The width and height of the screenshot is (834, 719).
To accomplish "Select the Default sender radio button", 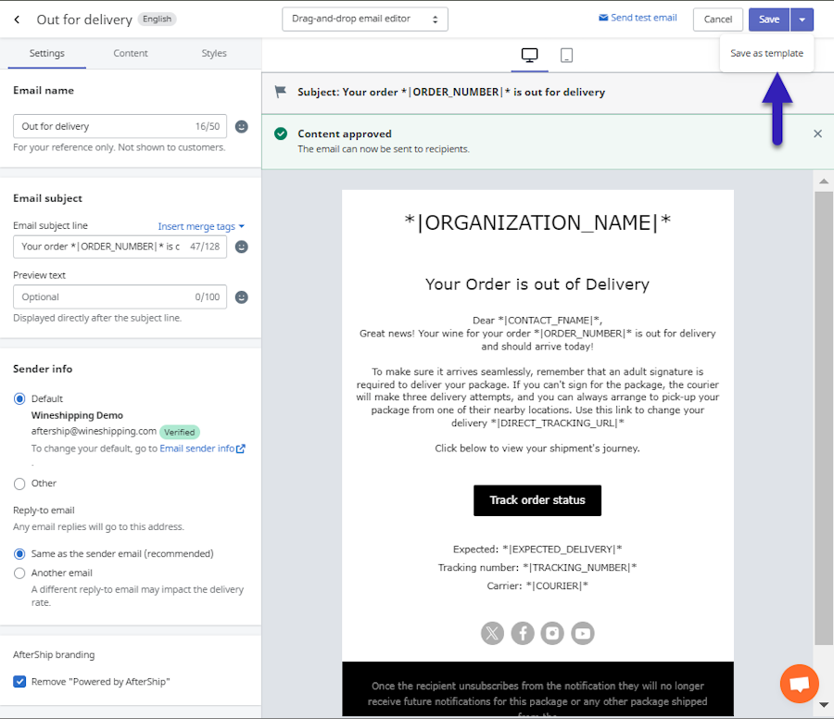I will [x=19, y=398].
